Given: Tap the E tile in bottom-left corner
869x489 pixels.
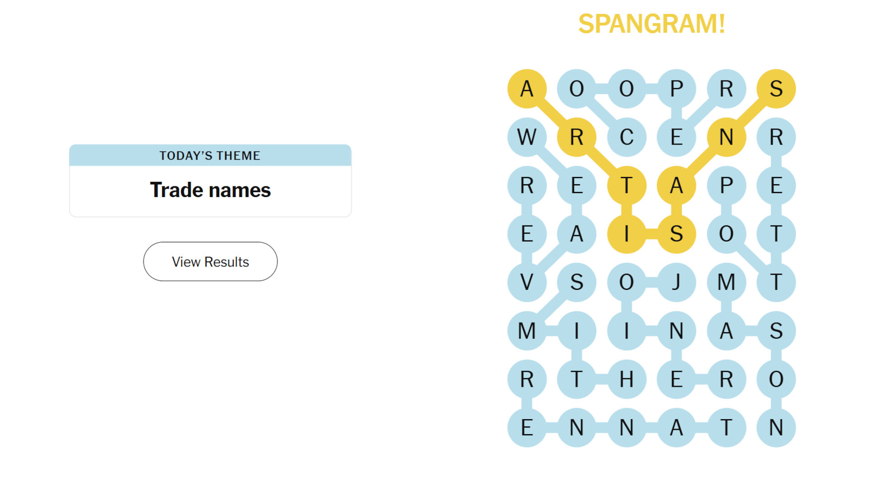Looking at the screenshot, I should tap(527, 428).
